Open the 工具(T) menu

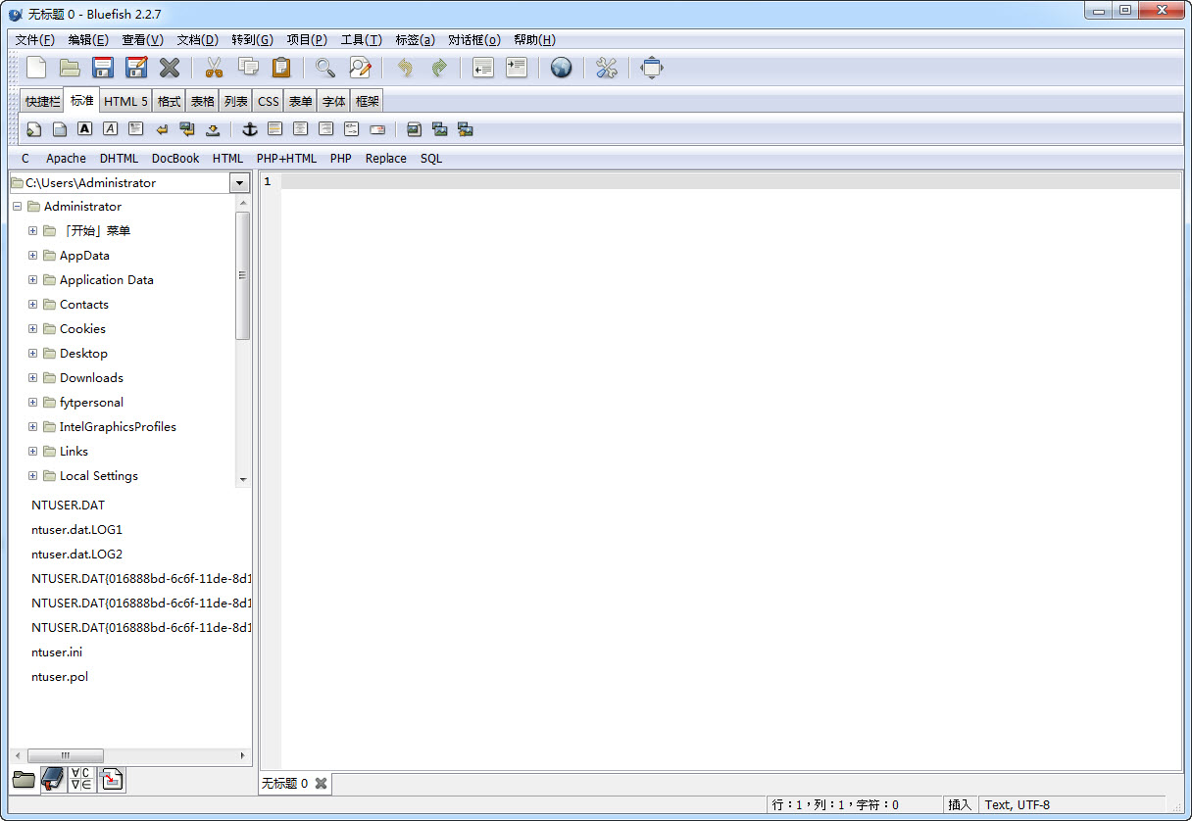coord(361,40)
